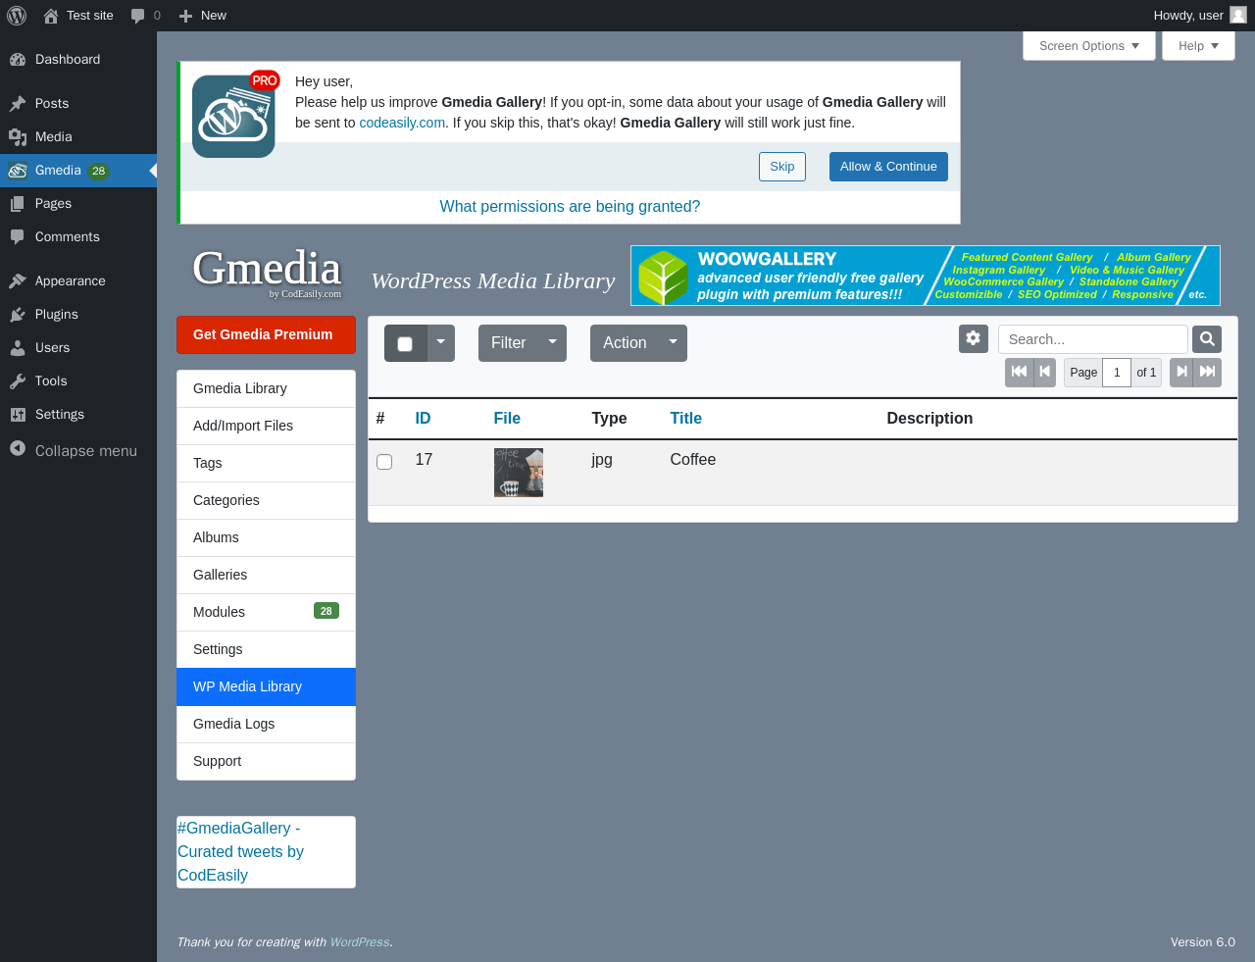Open the Filter dropdown
The image size is (1255, 962).
click(x=523, y=343)
